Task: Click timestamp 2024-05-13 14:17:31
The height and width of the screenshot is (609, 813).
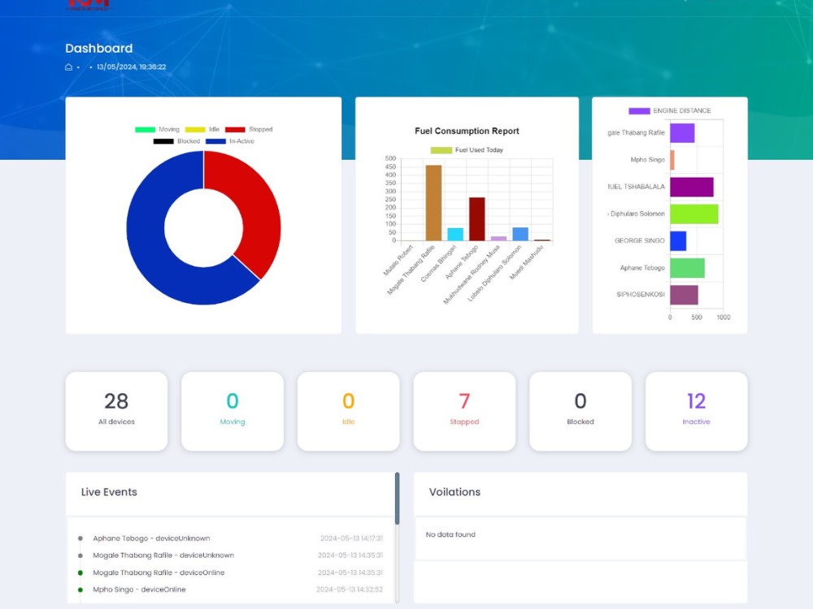Action: click(351, 538)
